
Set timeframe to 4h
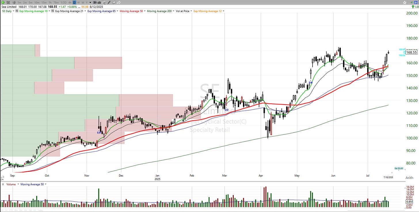pos(70,3)
